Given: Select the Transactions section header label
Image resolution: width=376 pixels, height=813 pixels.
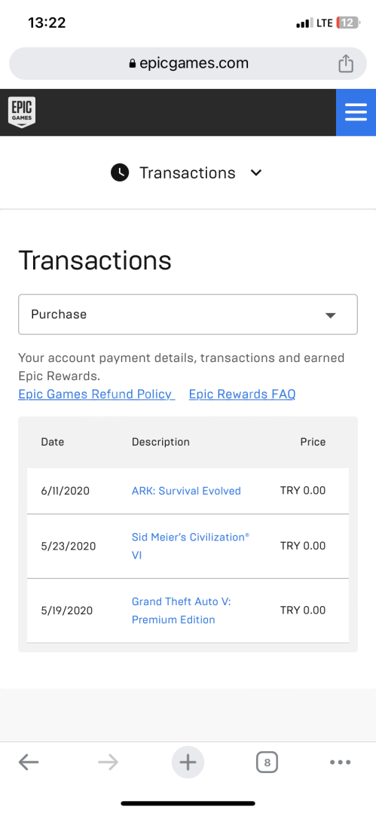Looking at the screenshot, I should pyautogui.click(x=188, y=172).
